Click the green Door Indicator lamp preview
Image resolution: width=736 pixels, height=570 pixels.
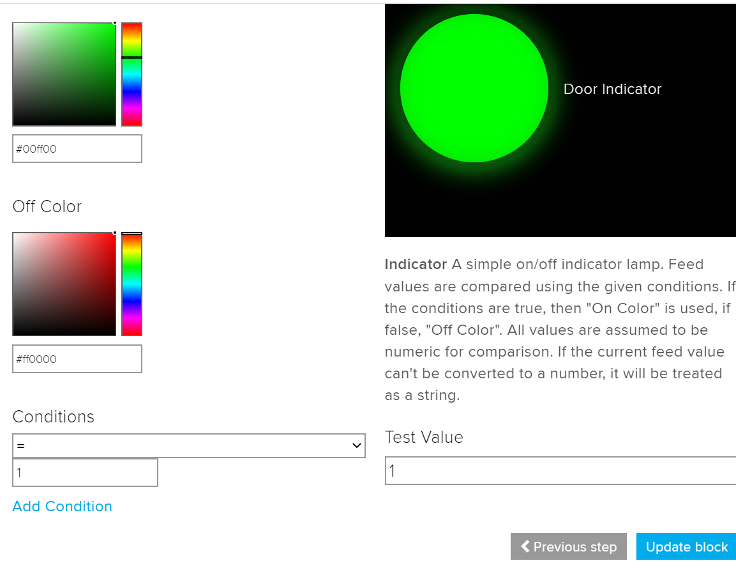[474, 88]
